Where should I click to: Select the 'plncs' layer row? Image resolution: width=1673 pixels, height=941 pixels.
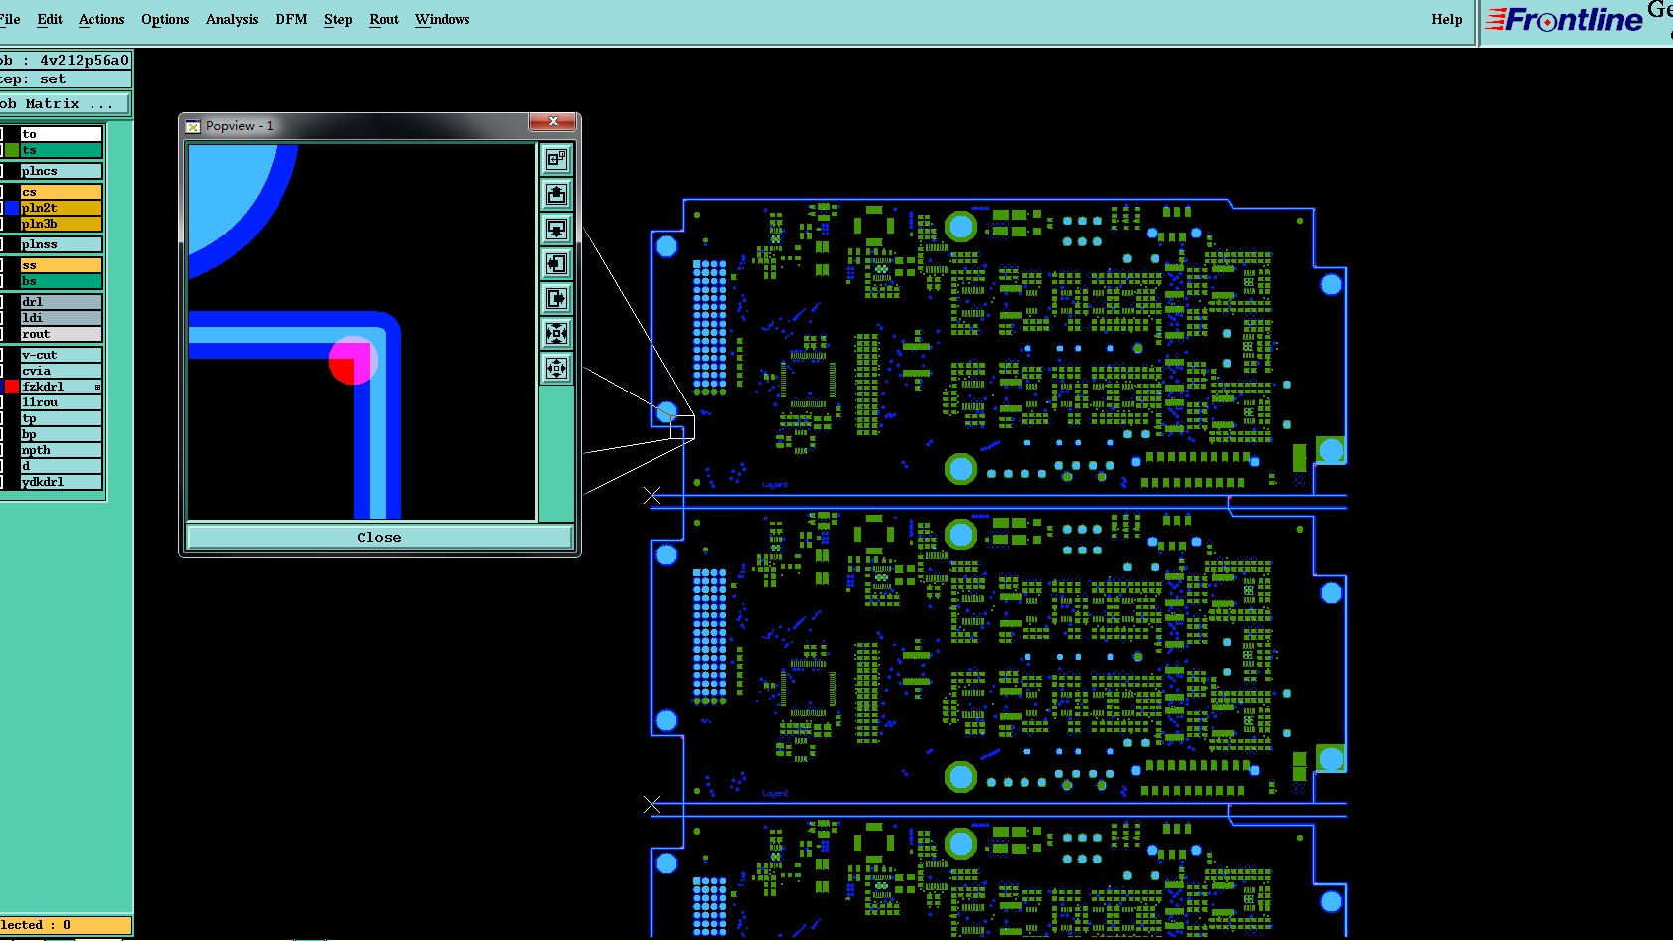click(x=62, y=171)
